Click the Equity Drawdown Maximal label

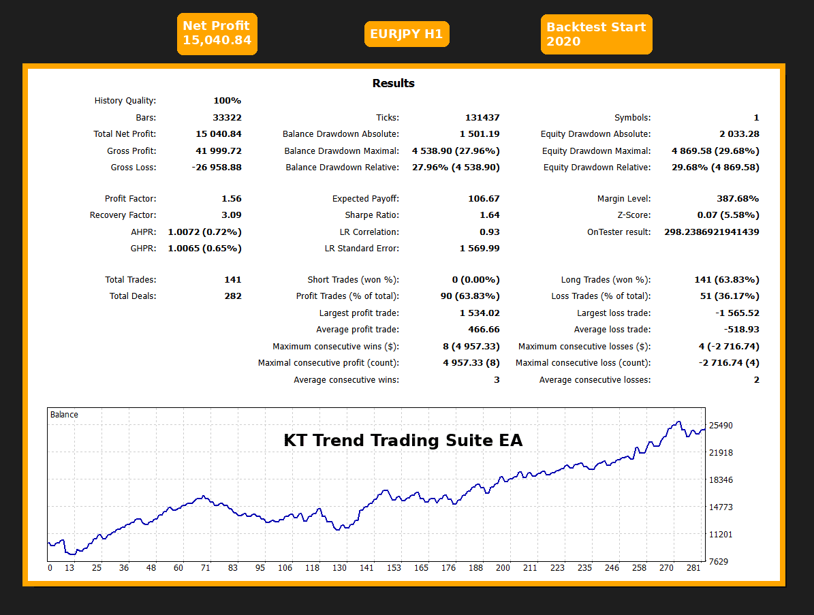[597, 151]
